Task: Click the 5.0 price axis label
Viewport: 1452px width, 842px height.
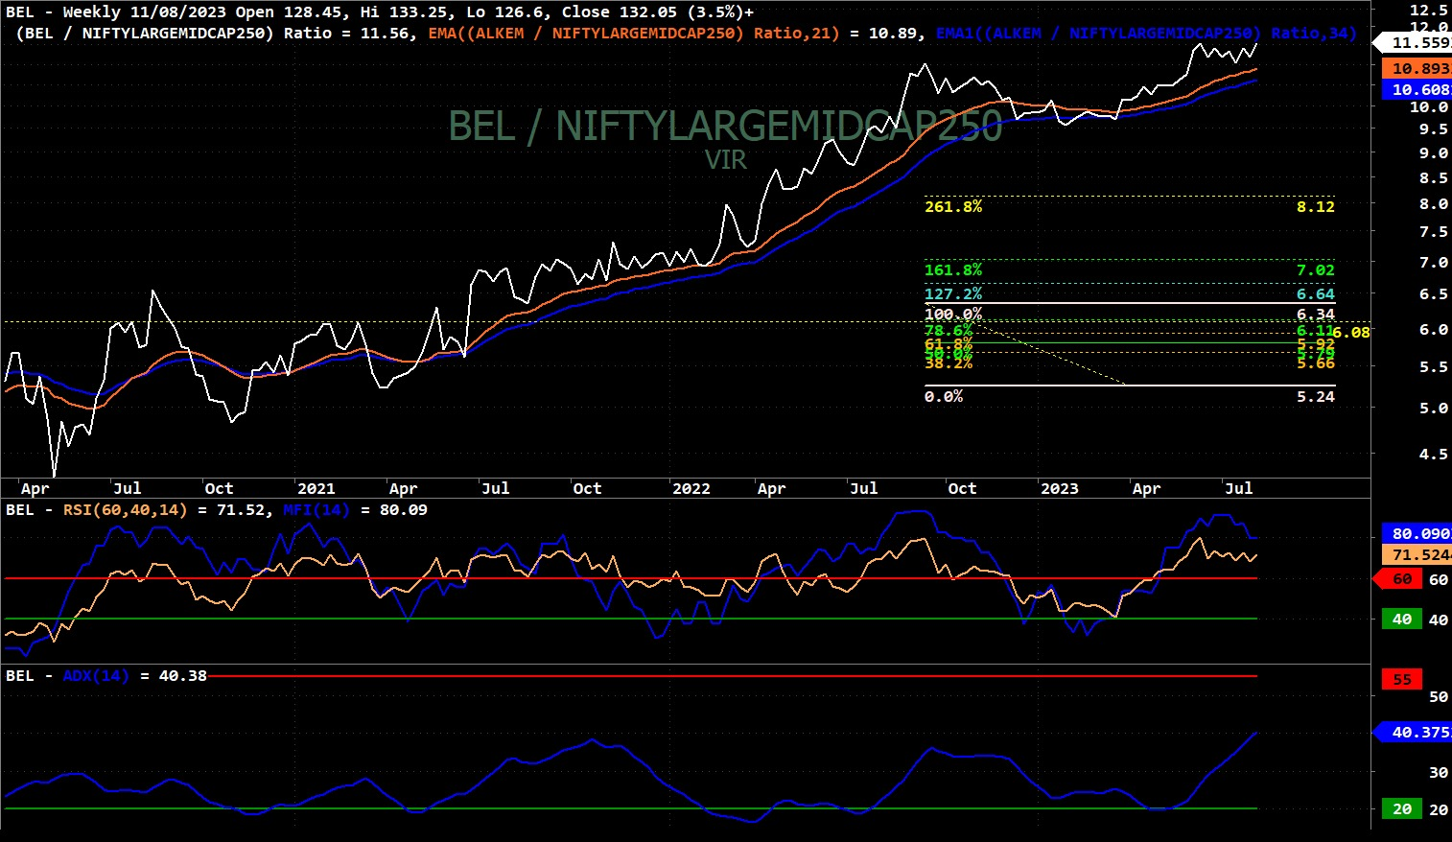Action: [1433, 408]
